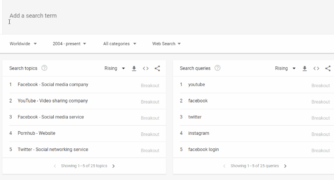
Task: Switch Rising filter in Search topics
Action: point(115,68)
